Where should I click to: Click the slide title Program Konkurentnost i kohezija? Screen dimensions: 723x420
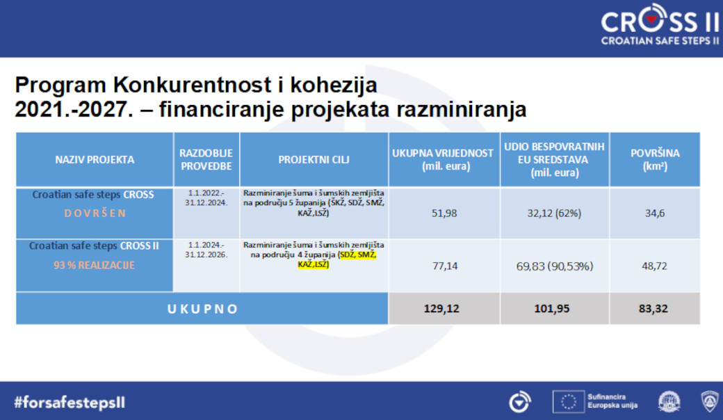pos(196,85)
